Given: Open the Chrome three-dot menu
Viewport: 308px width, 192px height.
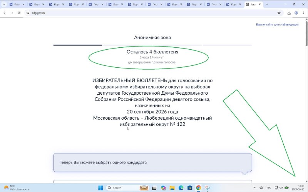Looking at the screenshot, I should (x=303, y=13).
